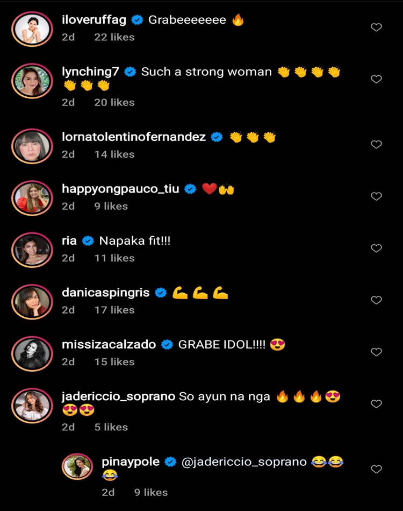The height and width of the screenshot is (511, 403).
Task: Show the 22 likes on iloveruffag's comment
Action: pyautogui.click(x=114, y=37)
